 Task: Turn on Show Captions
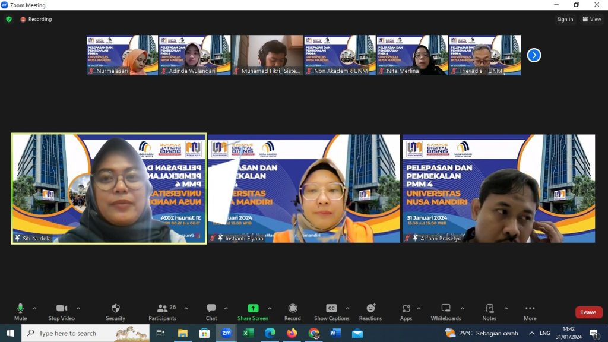pyautogui.click(x=331, y=312)
